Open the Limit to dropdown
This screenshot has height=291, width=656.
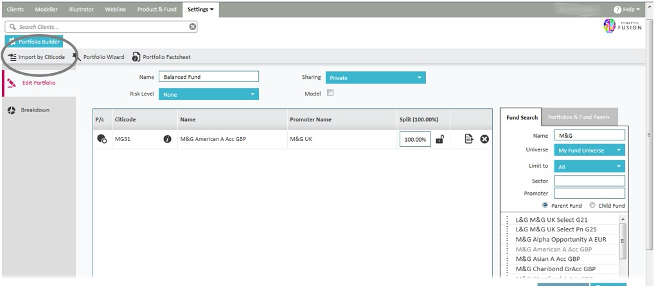pyautogui.click(x=589, y=167)
